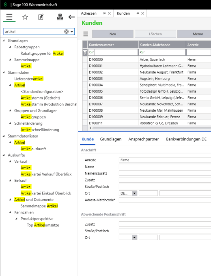The height and width of the screenshot is (276, 211).
Task: Select row selector for D100000
Action: click(x=85, y=60)
